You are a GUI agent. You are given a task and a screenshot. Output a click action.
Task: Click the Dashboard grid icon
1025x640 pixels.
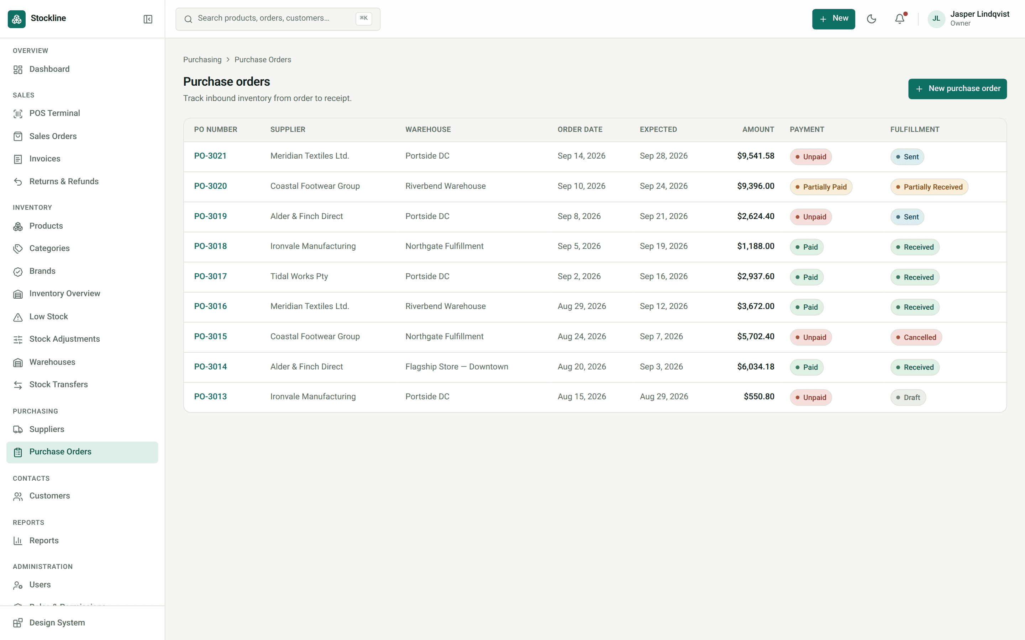(18, 69)
